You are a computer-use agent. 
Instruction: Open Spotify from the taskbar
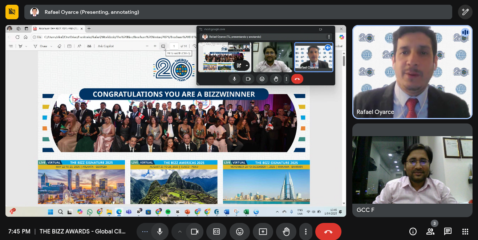tap(168, 212)
